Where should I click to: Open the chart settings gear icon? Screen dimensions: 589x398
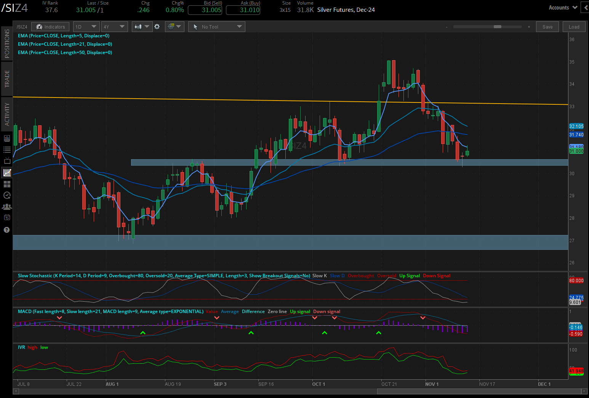(x=157, y=27)
